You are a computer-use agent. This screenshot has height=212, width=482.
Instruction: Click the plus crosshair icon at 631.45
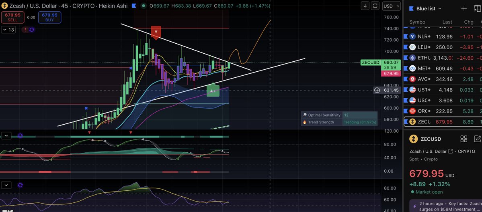click(377, 90)
